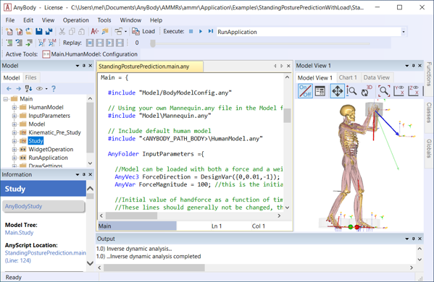Click the New Main file icon
The width and height of the screenshot is (434, 282).
pos(9,32)
